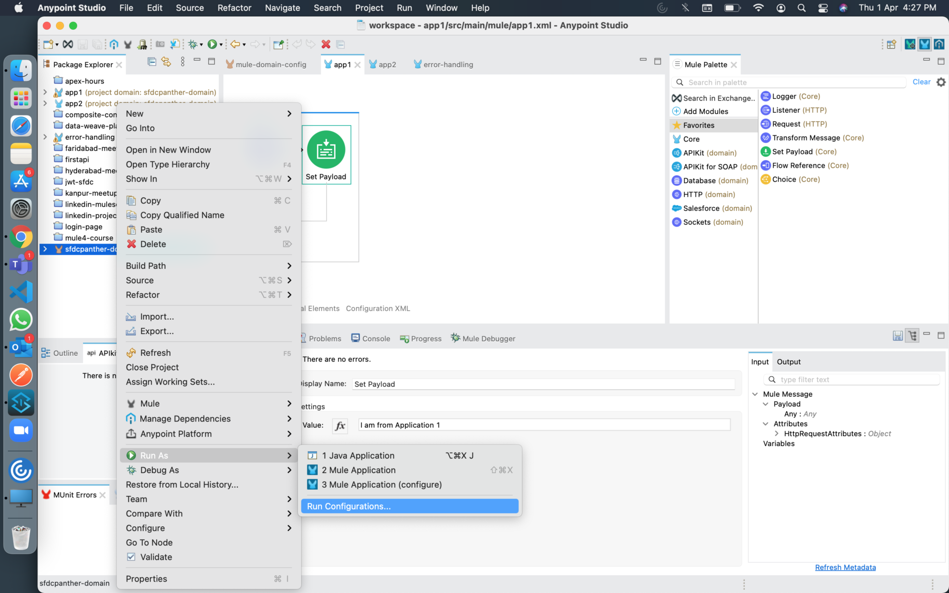Open the Navigate menu

tap(282, 8)
